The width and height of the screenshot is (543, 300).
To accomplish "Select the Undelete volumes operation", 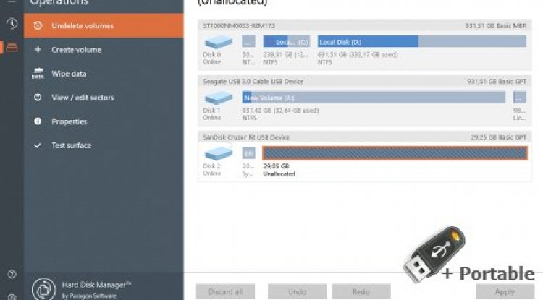I will pyautogui.click(x=104, y=25).
